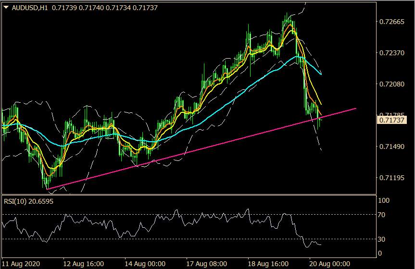Click the 0.72080 price axis label
Viewport: 415px width, 269px height.
click(x=392, y=84)
